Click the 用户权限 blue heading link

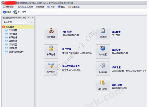[67, 49]
